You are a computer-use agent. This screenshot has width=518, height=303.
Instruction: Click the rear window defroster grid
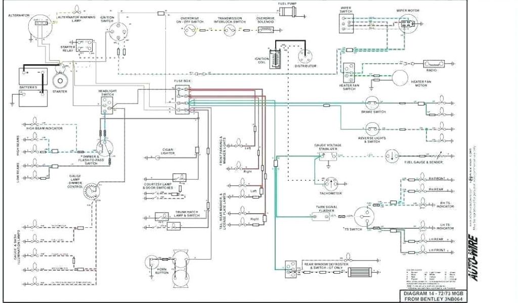[x=358, y=272]
